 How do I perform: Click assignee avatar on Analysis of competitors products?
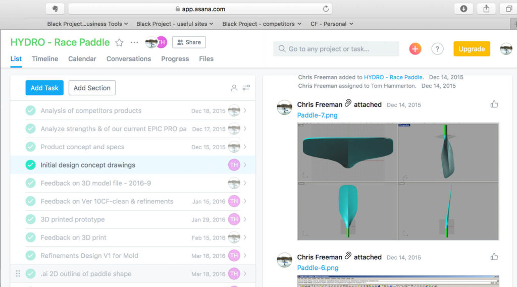point(234,110)
